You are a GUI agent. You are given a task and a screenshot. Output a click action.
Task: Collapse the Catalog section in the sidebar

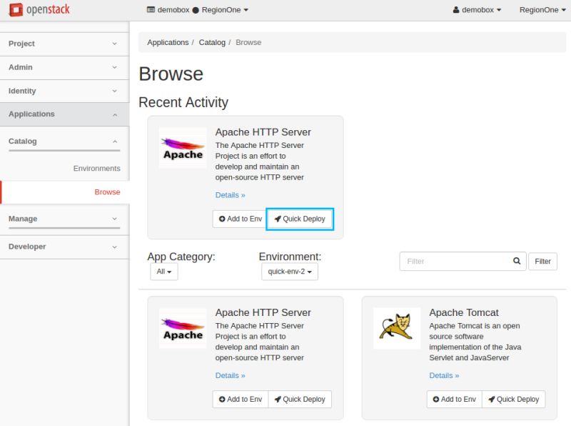point(64,141)
